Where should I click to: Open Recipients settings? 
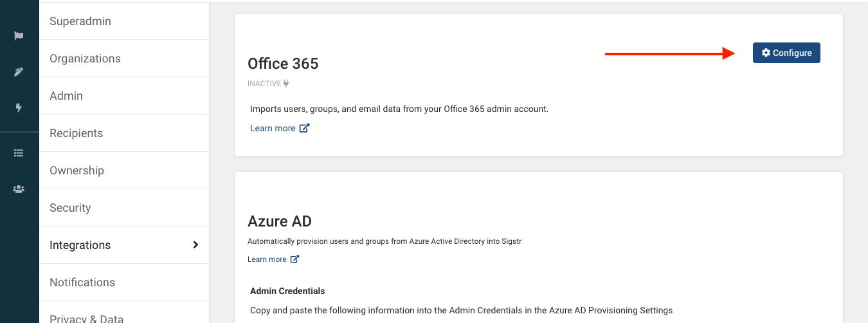124,133
